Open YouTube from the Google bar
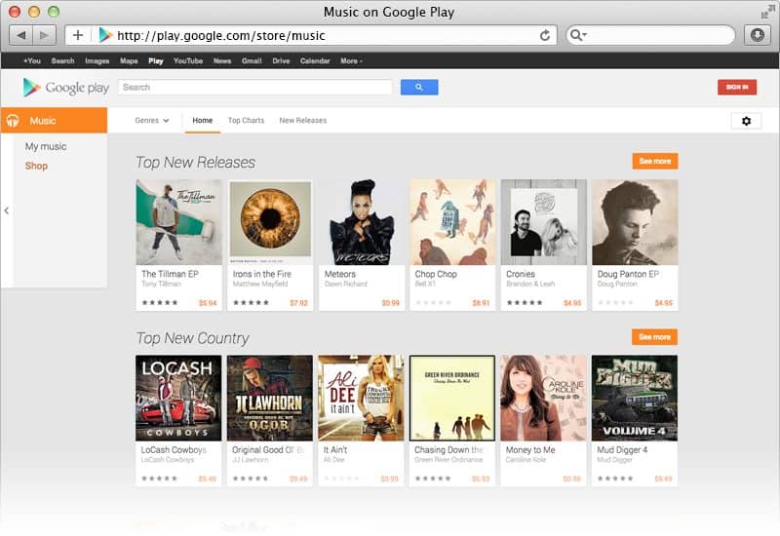 (x=188, y=60)
